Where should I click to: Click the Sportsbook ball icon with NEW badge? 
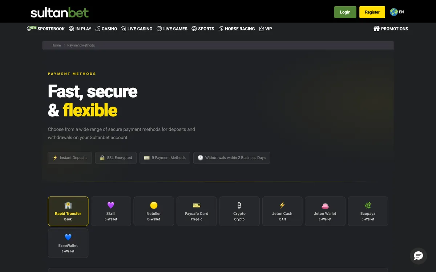click(x=31, y=28)
